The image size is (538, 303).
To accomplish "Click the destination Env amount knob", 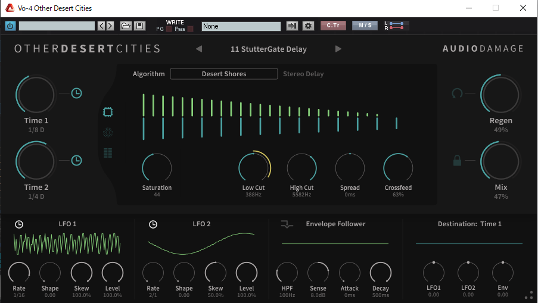I will click(503, 272).
